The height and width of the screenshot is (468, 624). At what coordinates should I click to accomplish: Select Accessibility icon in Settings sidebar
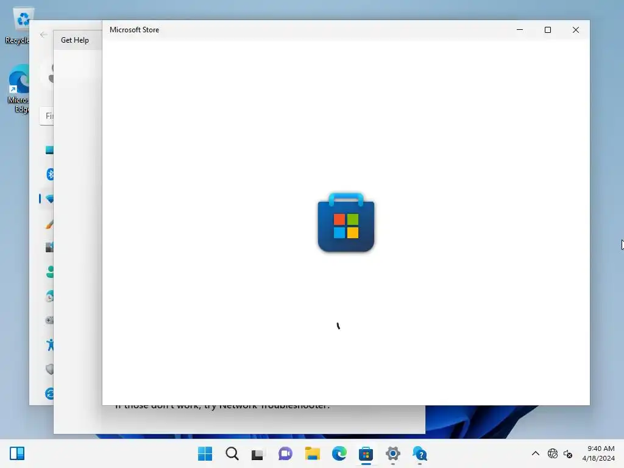[50, 345]
